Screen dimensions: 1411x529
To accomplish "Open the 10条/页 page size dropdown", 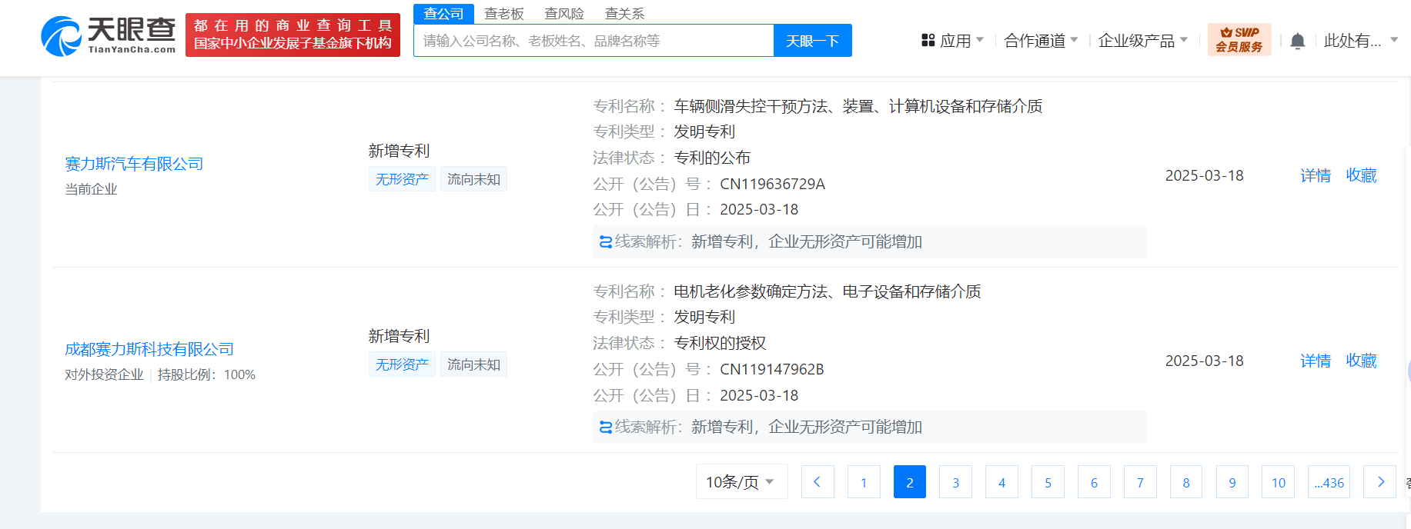I will [x=741, y=481].
